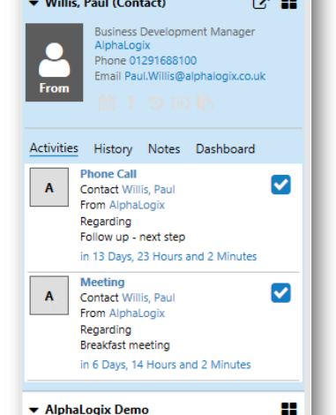Open grid menu beside Willis, Paul header

pos(289,4)
